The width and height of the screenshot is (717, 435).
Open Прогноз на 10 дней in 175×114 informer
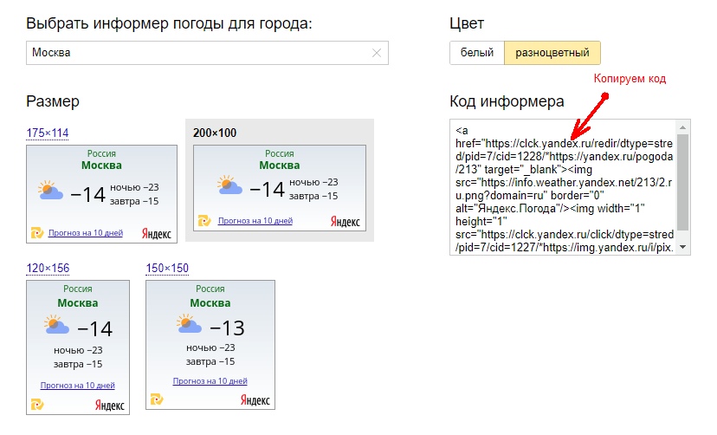click(86, 233)
